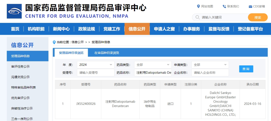271x121 pixels.
Task: Switch to 在审品种目录浏览 tab
Action: click(x=107, y=53)
